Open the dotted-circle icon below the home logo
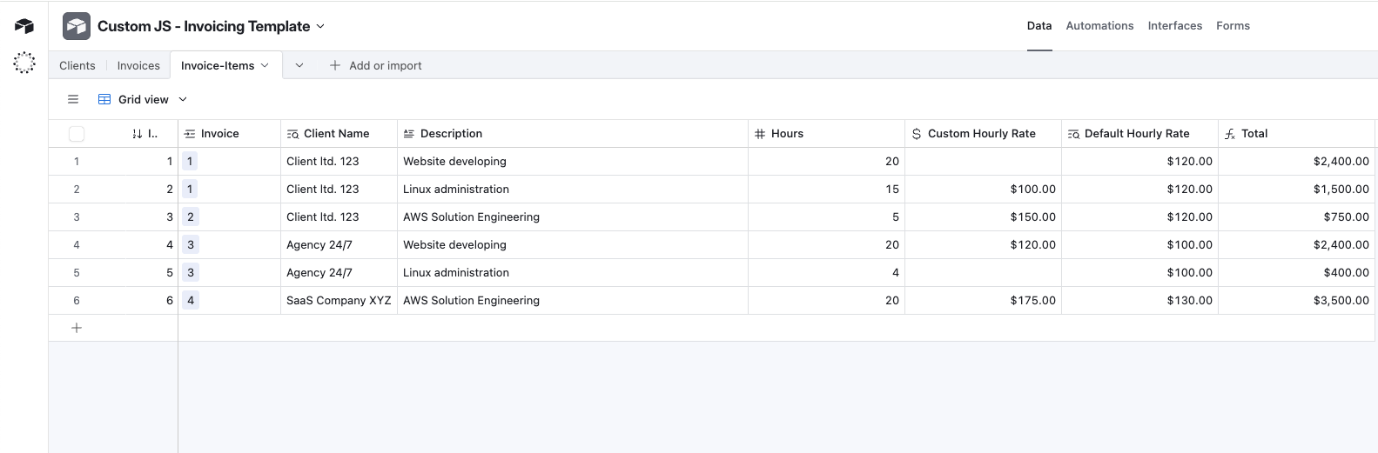 24,63
